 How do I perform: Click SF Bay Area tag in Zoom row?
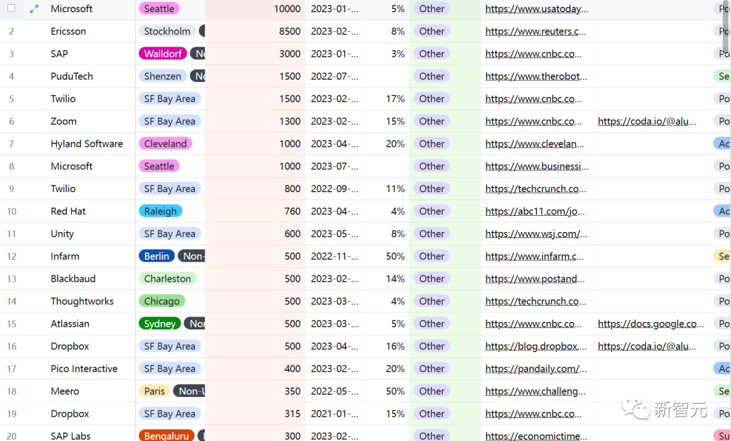(170, 122)
